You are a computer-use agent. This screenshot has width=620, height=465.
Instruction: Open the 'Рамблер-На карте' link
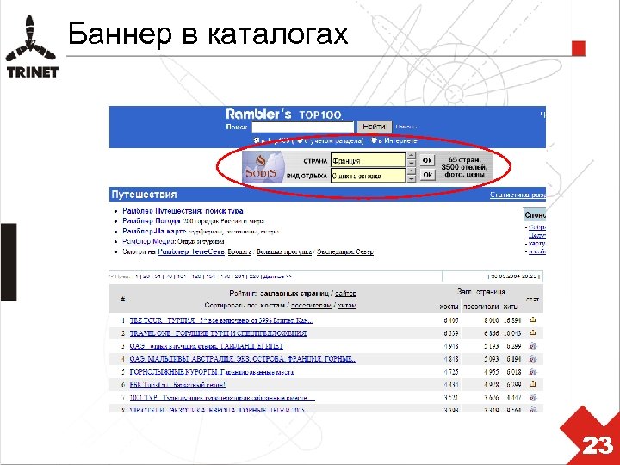pyautogui.click(x=154, y=232)
